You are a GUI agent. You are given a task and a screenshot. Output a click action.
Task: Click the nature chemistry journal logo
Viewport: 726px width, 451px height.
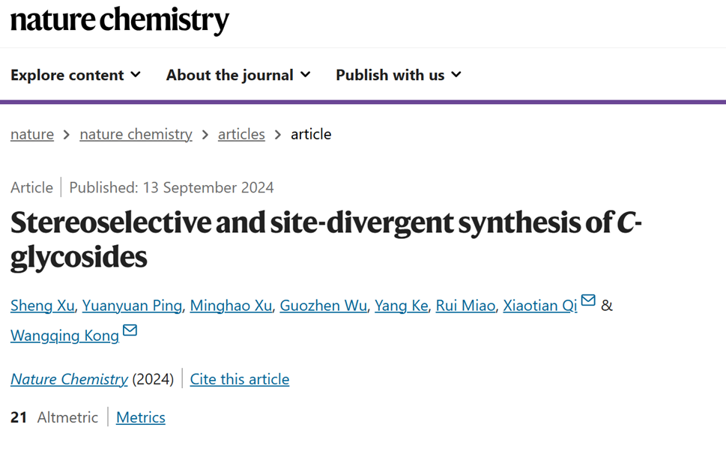point(119,20)
